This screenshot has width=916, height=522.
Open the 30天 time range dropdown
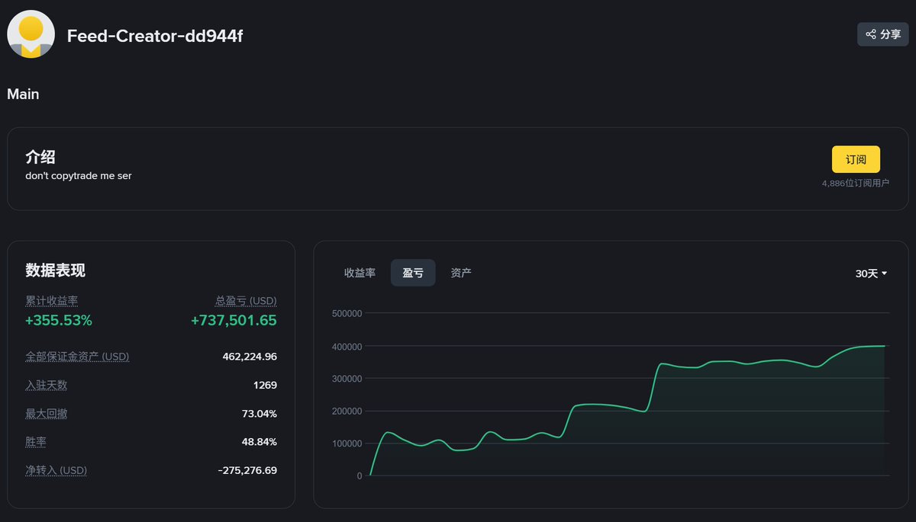point(871,274)
